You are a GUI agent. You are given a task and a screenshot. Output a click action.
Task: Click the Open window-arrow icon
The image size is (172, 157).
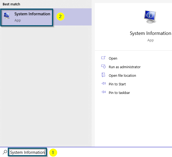click(103, 58)
